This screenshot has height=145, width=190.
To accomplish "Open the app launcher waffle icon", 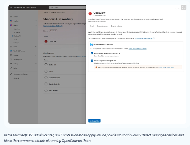I will tap(11, 8).
